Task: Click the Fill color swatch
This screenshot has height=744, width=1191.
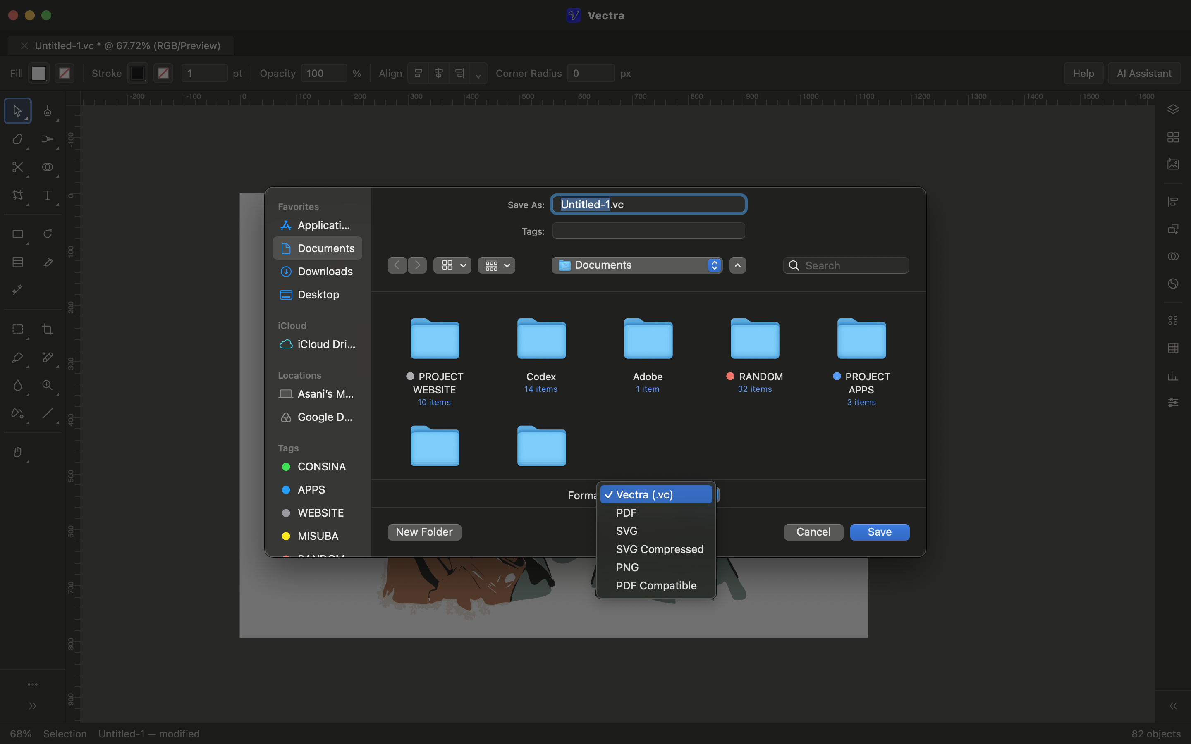Action: 39,73
